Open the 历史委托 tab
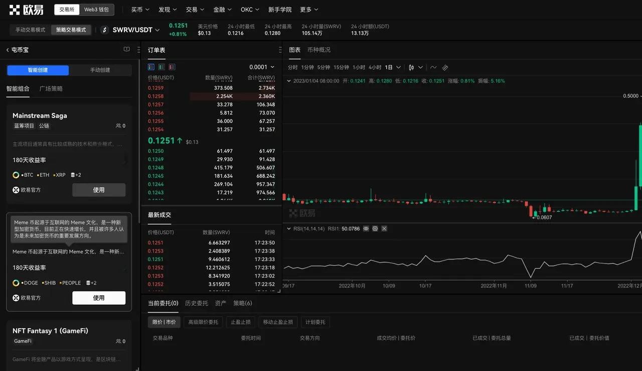642x371 pixels. tap(197, 303)
